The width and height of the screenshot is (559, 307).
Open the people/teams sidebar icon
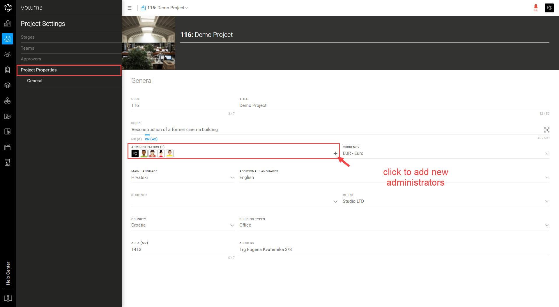pos(8,54)
